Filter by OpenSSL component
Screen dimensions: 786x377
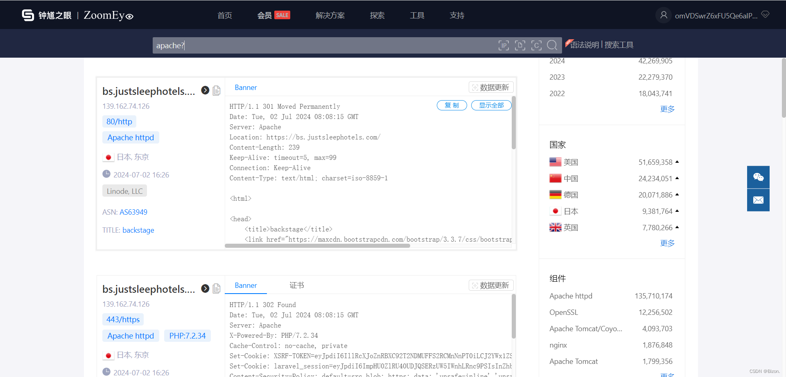[564, 312]
